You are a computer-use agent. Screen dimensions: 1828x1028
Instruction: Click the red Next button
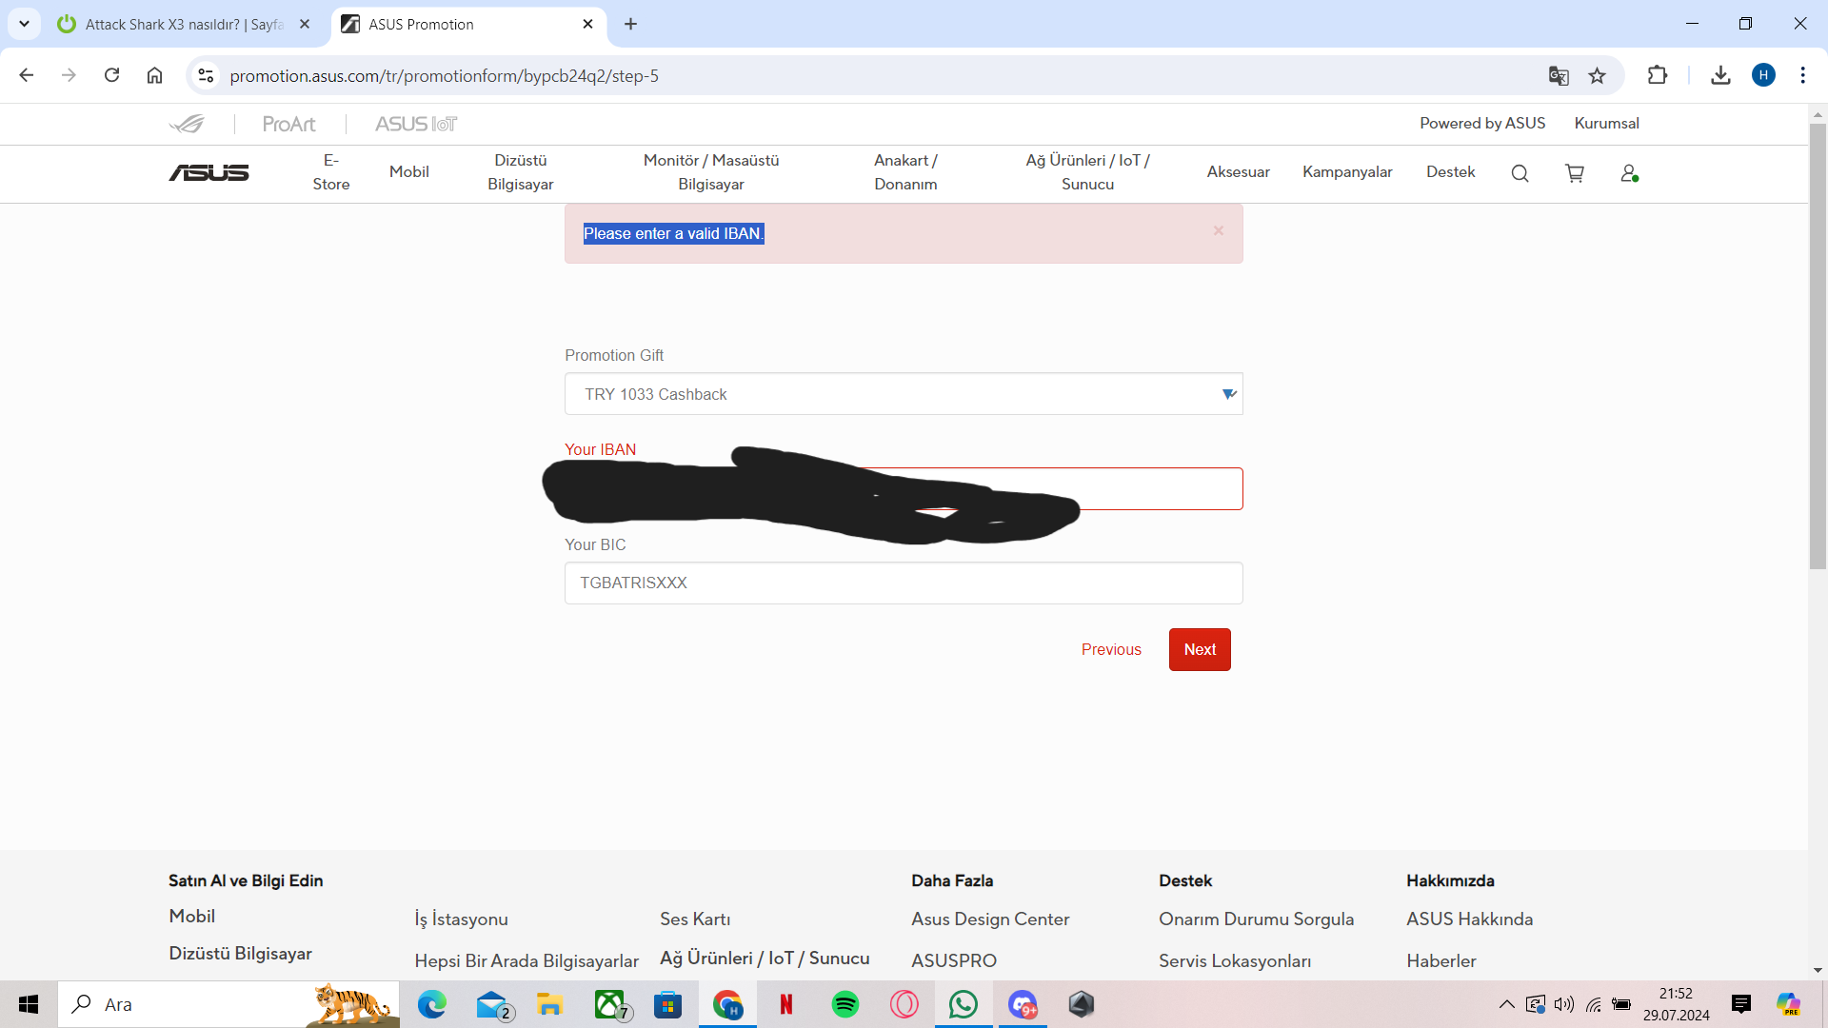point(1200,649)
